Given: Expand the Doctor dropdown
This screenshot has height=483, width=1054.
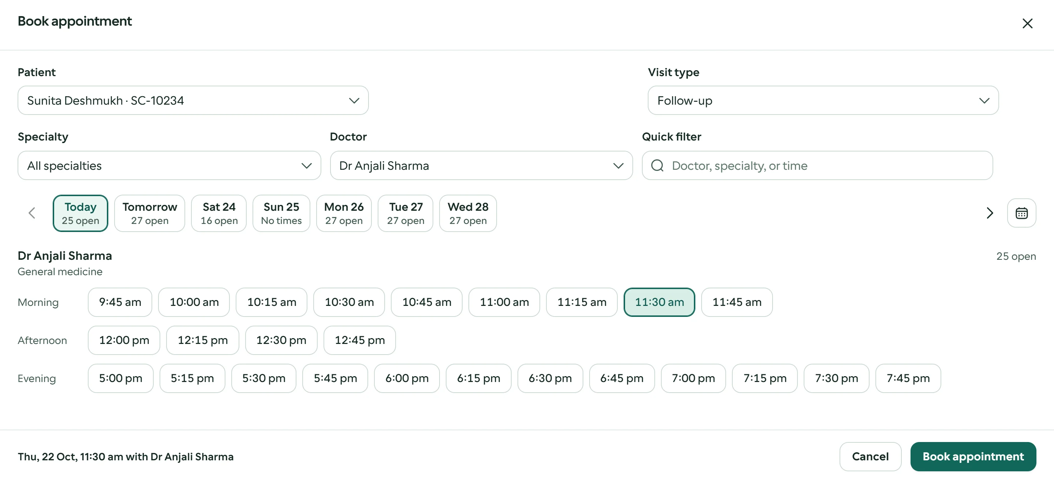Looking at the screenshot, I should coord(481,166).
